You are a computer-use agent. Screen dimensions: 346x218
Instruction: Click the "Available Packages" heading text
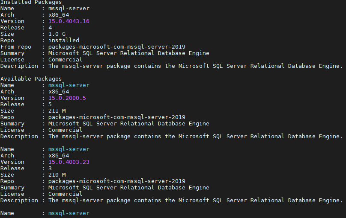click(x=31, y=79)
